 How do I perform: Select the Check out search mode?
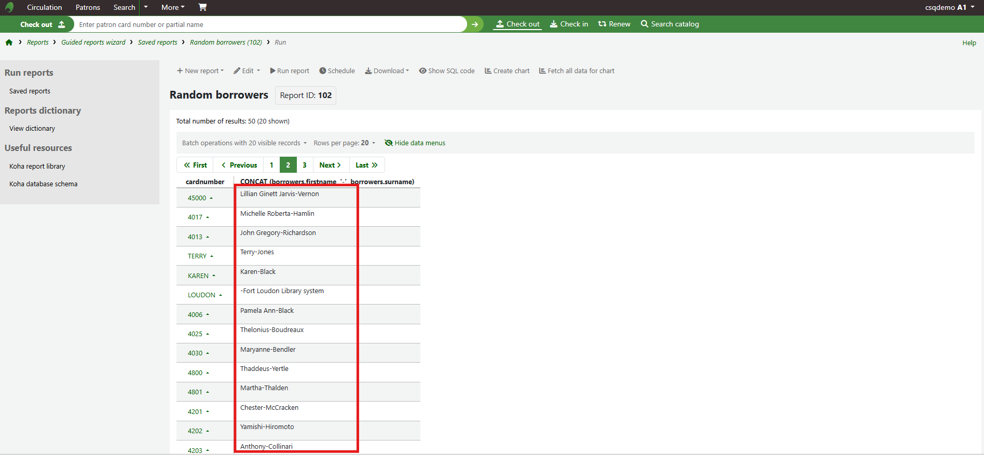click(517, 24)
